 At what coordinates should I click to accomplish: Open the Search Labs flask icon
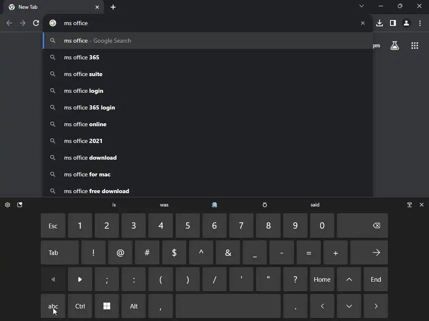(395, 46)
